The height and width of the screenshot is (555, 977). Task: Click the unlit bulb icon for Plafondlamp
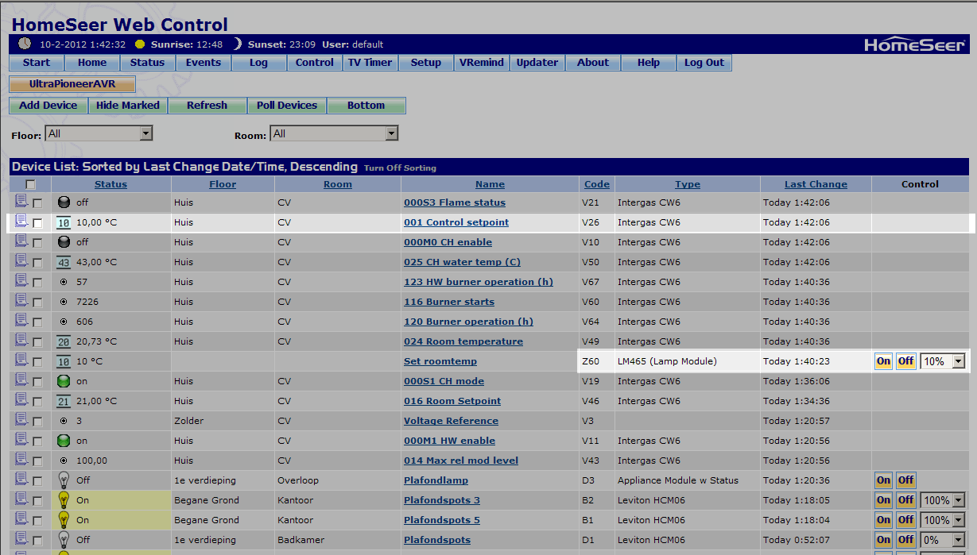(64, 480)
